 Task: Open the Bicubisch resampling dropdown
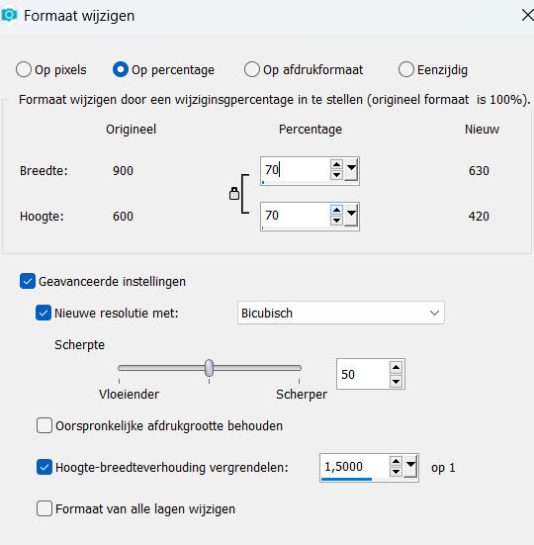click(341, 313)
